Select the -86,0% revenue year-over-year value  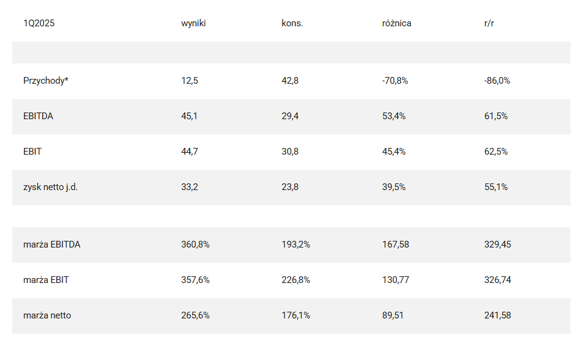coord(497,81)
